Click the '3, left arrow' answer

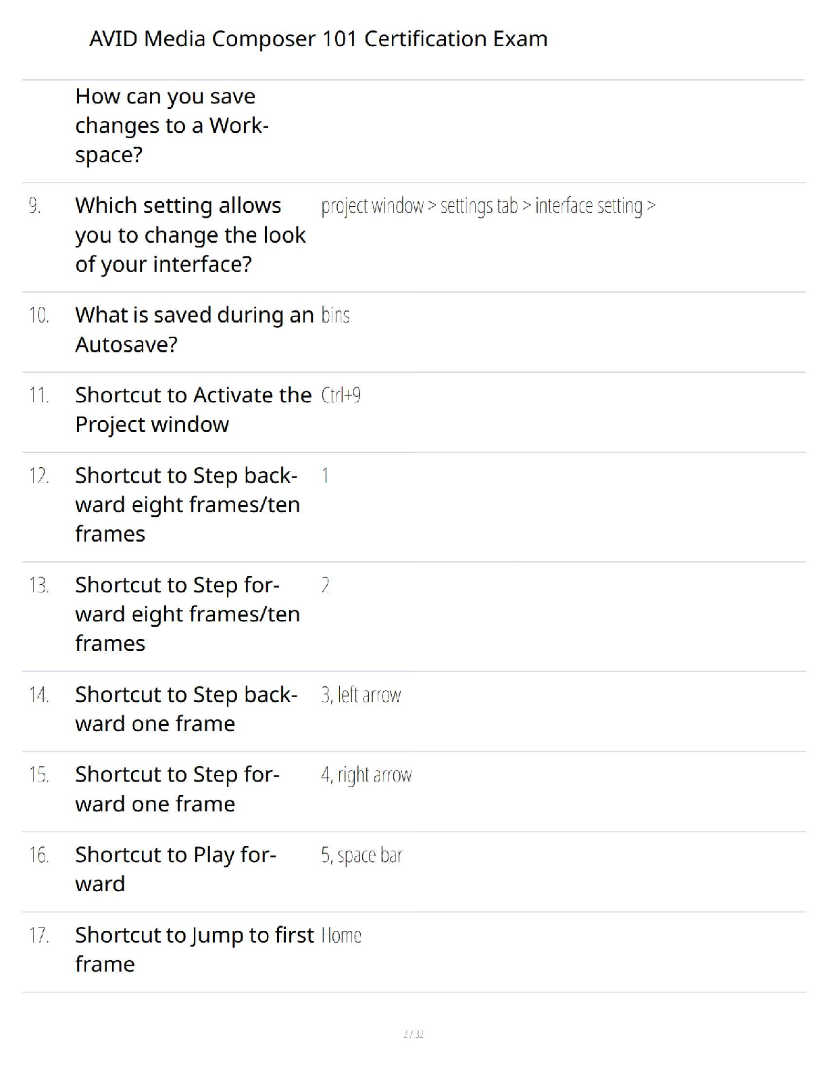coord(361,695)
